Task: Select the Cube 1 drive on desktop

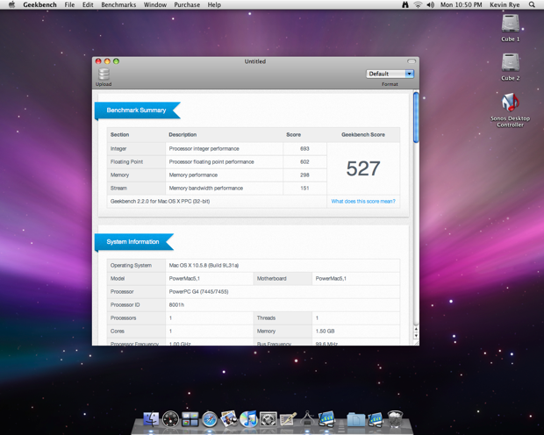Action: pyautogui.click(x=511, y=24)
